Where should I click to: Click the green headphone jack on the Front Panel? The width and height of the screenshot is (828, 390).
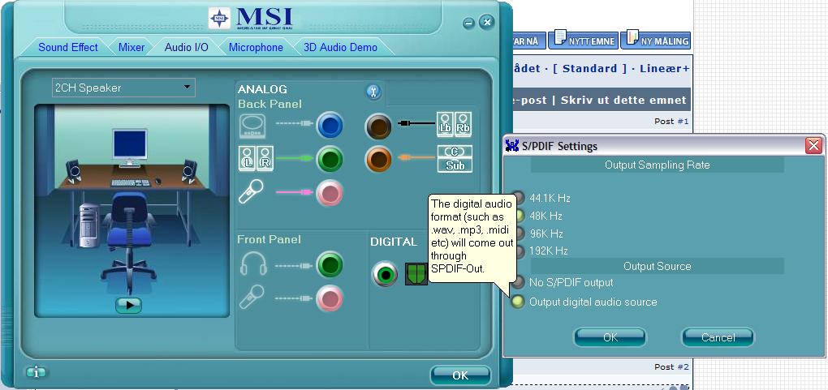pyautogui.click(x=330, y=265)
